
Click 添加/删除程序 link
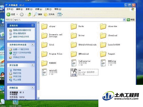19,33
